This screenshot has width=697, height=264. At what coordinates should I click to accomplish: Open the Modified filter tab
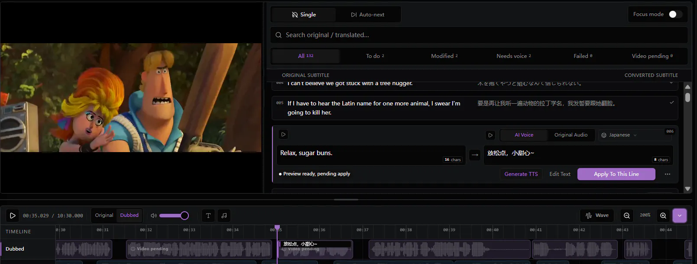(x=444, y=56)
